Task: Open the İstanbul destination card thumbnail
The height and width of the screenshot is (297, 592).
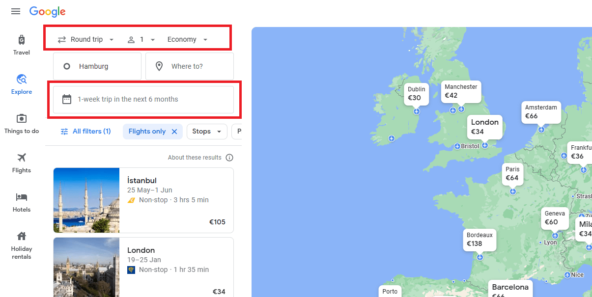Action: tap(86, 200)
